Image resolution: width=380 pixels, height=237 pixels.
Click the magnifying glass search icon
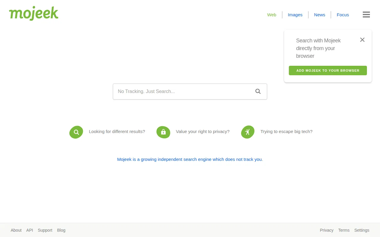point(258,92)
